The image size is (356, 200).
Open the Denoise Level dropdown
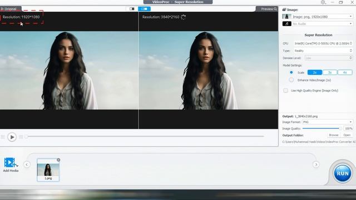(x=329, y=58)
